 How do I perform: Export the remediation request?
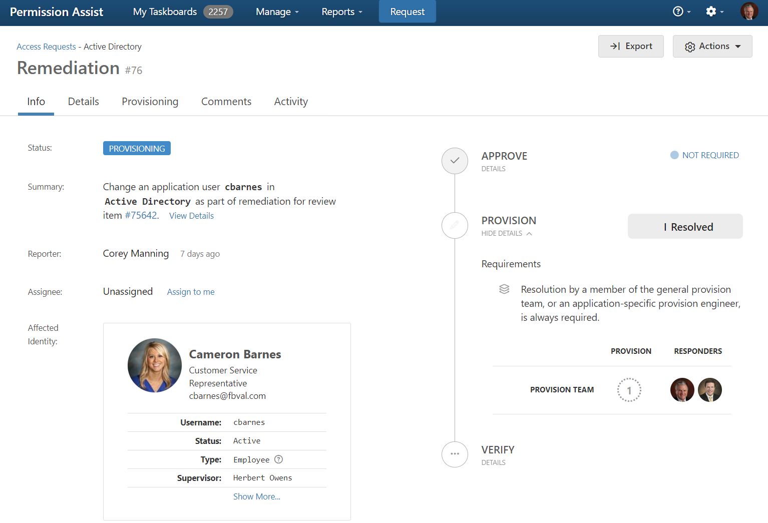tap(630, 47)
